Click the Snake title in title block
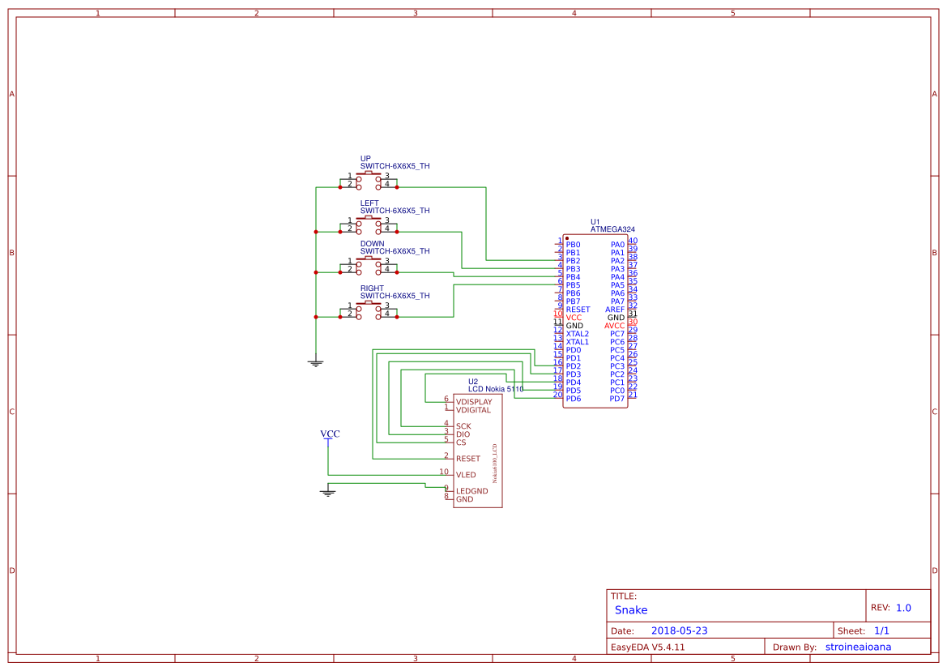The height and width of the screenshot is (671, 947). pyautogui.click(x=631, y=610)
